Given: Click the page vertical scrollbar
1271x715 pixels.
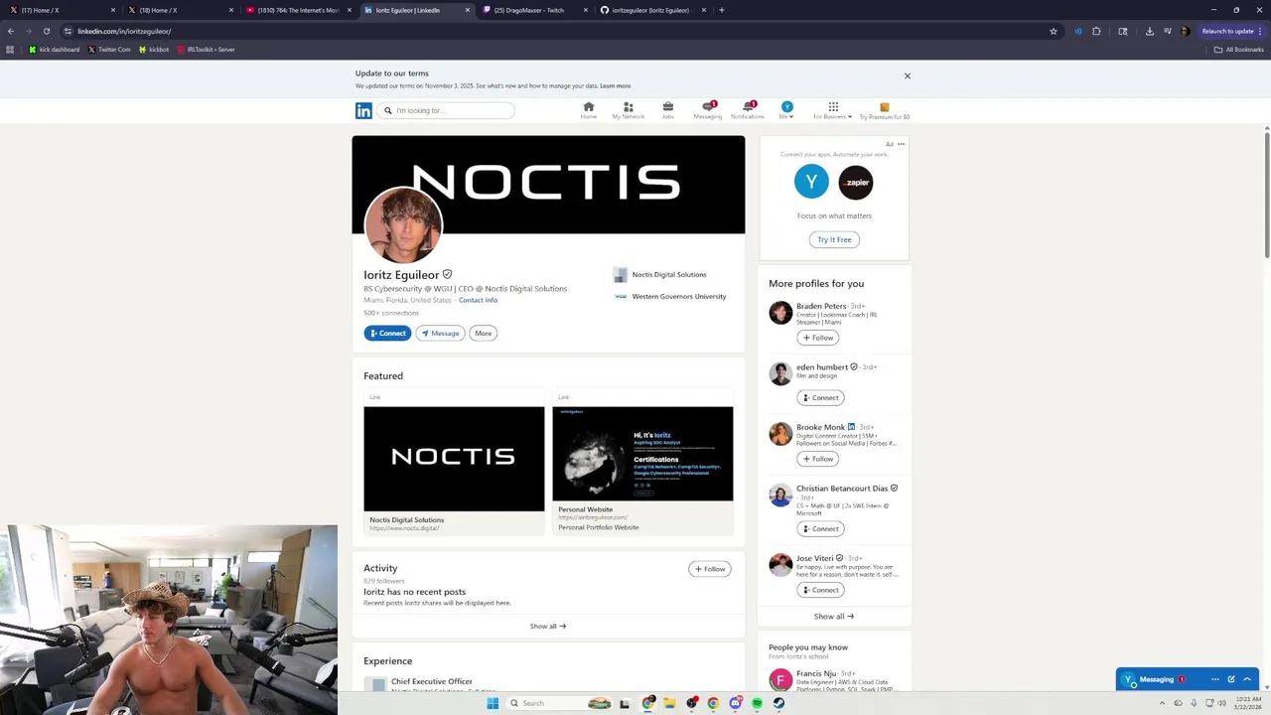Looking at the screenshot, I should 1267,194.
